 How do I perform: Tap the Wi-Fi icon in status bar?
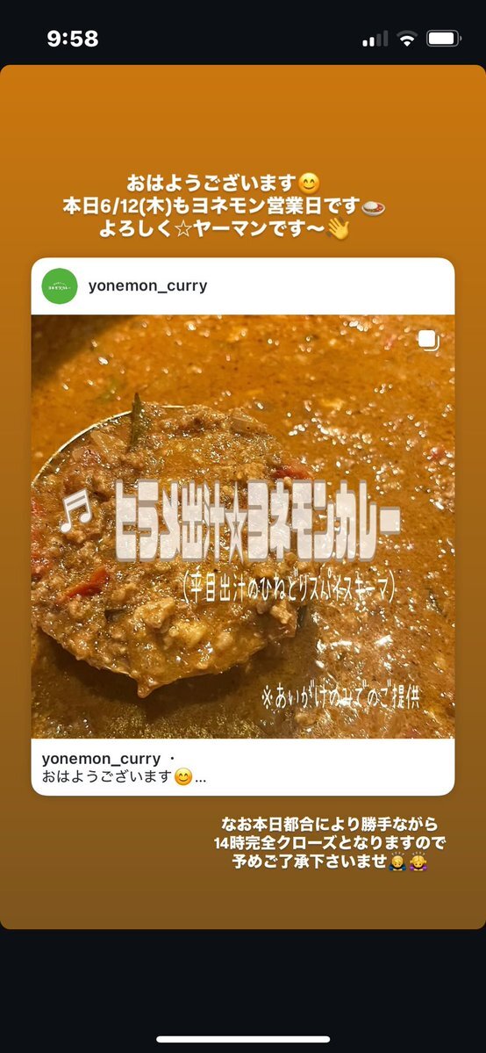pos(407,39)
